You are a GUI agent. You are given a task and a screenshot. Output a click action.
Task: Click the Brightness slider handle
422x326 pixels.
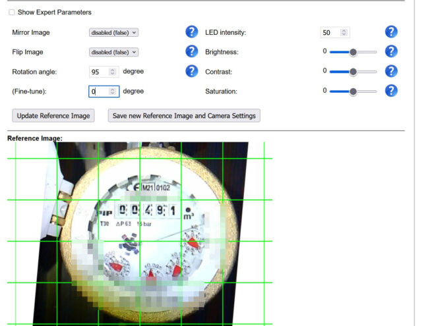pyautogui.click(x=353, y=51)
